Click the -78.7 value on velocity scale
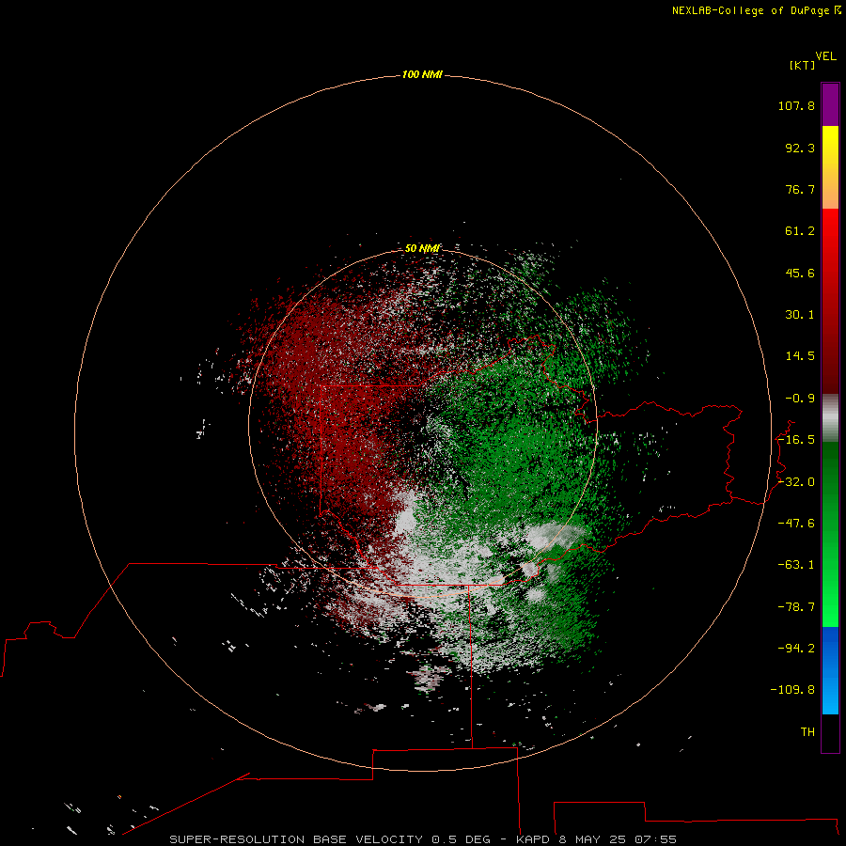The width and height of the screenshot is (846, 846). (x=796, y=607)
